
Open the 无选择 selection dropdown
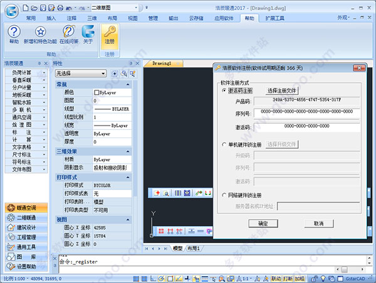click(x=103, y=73)
